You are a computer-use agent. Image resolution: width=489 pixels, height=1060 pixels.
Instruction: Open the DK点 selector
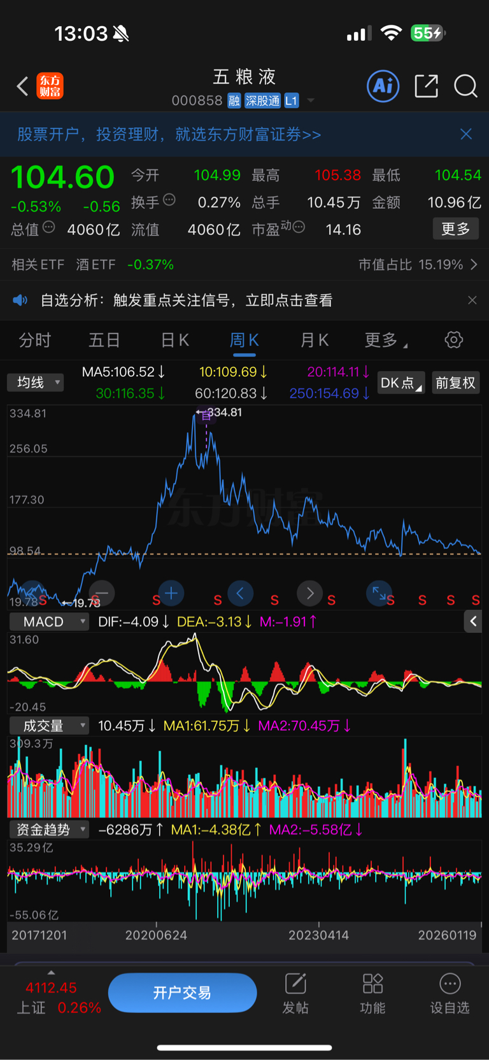[400, 383]
